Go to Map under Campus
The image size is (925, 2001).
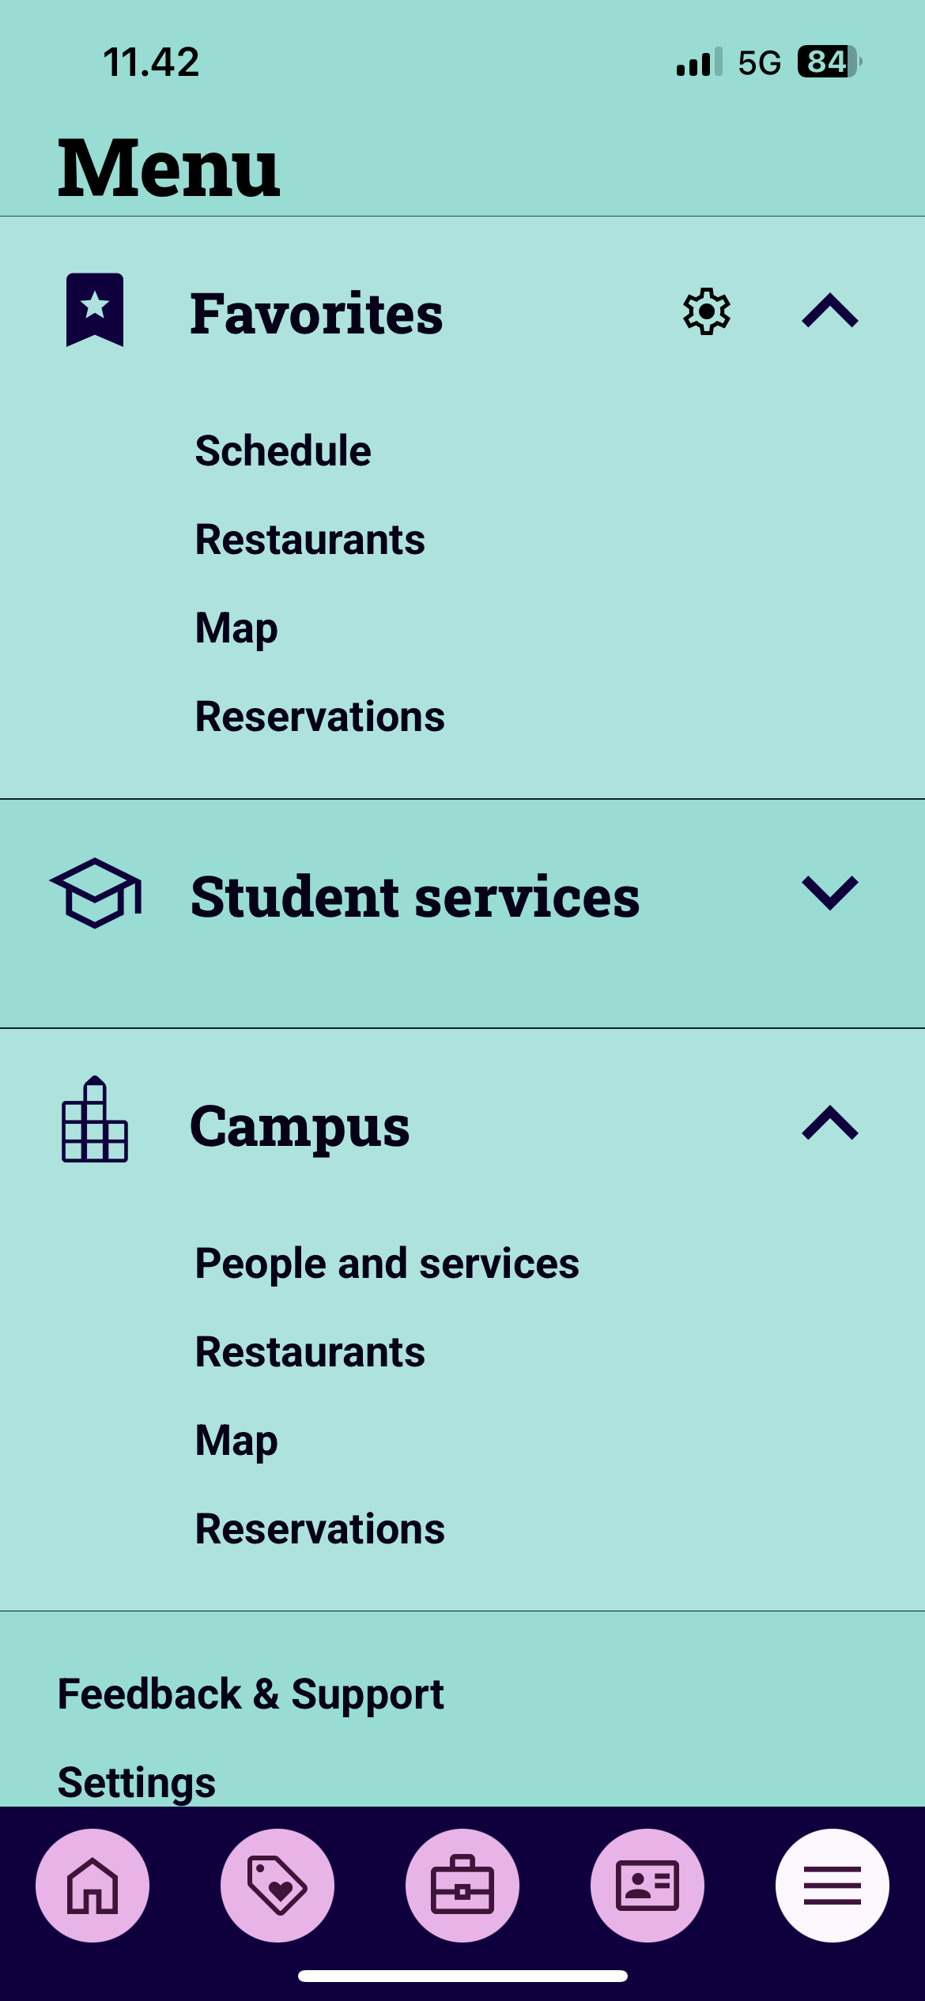click(236, 1441)
